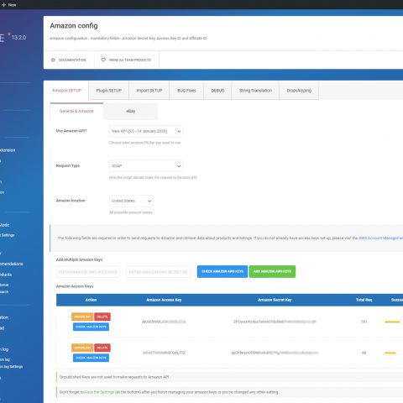Click the Total Req column header
Image resolution: width=403 pixels, height=403 pixels.
point(364,300)
